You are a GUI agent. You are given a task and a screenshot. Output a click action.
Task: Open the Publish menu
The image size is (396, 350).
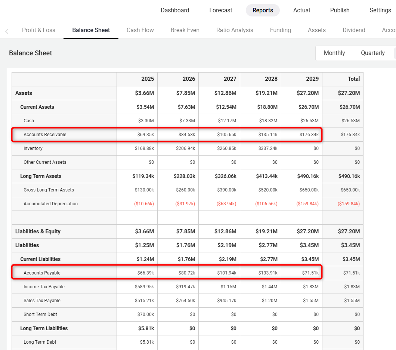[340, 10]
